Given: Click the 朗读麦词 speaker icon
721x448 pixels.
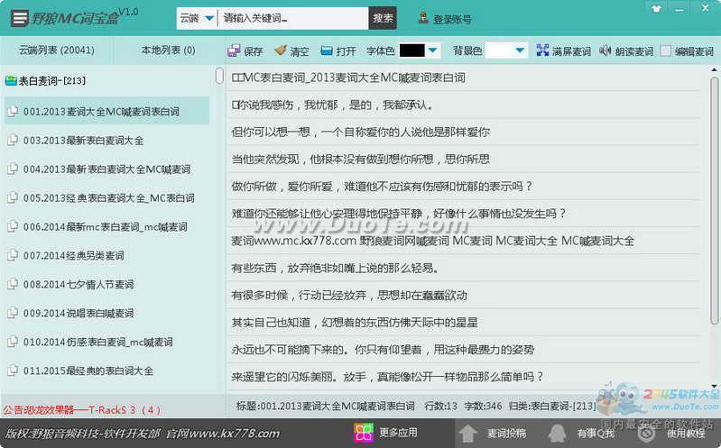Looking at the screenshot, I should point(605,50).
